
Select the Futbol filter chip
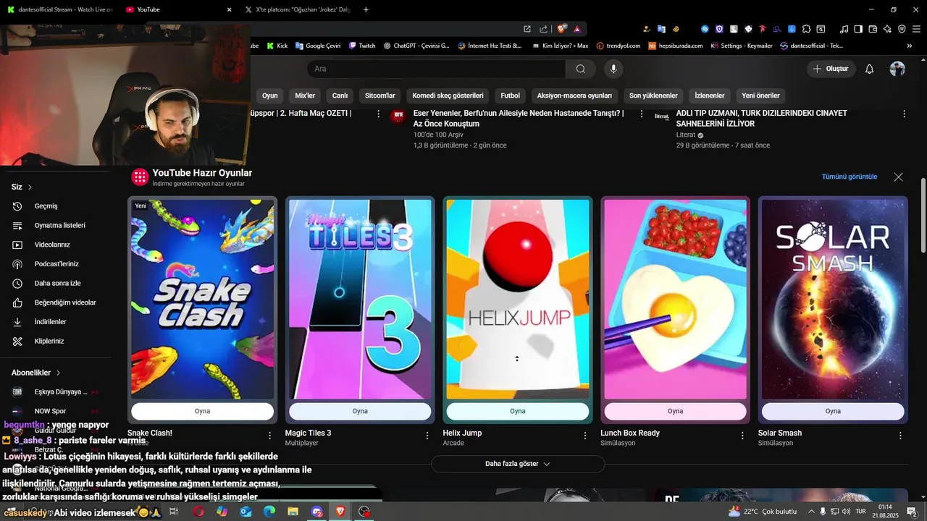[510, 96]
